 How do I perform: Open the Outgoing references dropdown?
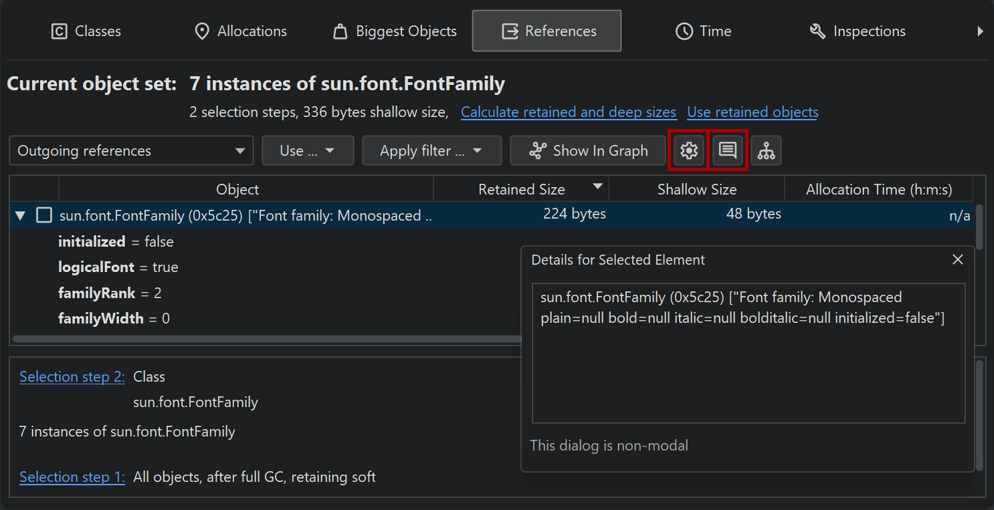click(x=131, y=150)
